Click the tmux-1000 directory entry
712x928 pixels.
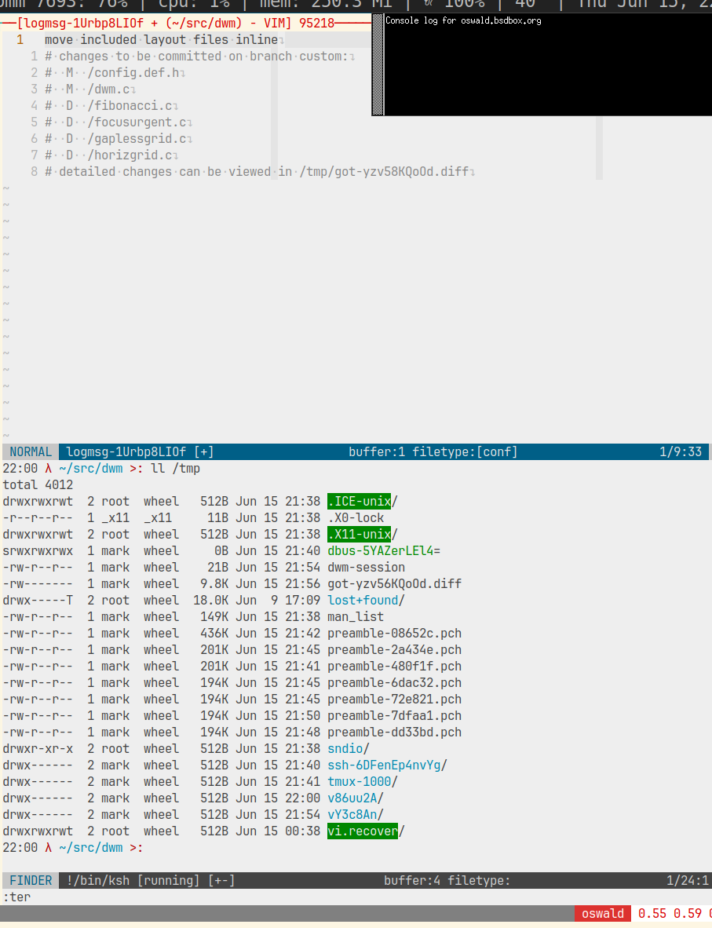click(359, 782)
